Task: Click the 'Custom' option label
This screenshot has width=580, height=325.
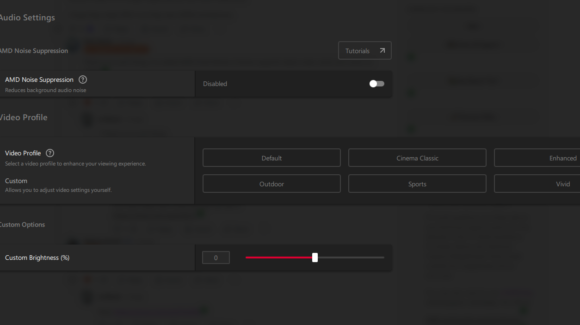Action: pyautogui.click(x=16, y=181)
